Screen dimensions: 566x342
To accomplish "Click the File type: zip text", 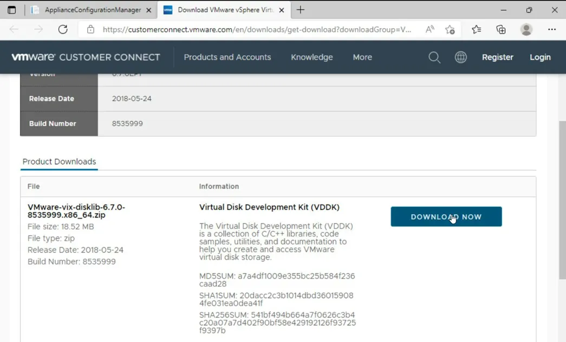I will 51,238.
